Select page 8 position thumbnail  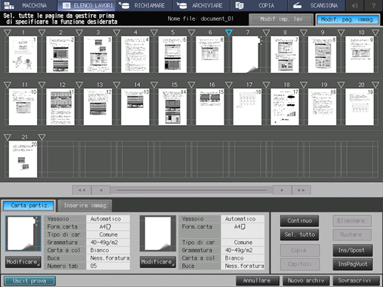284,55
